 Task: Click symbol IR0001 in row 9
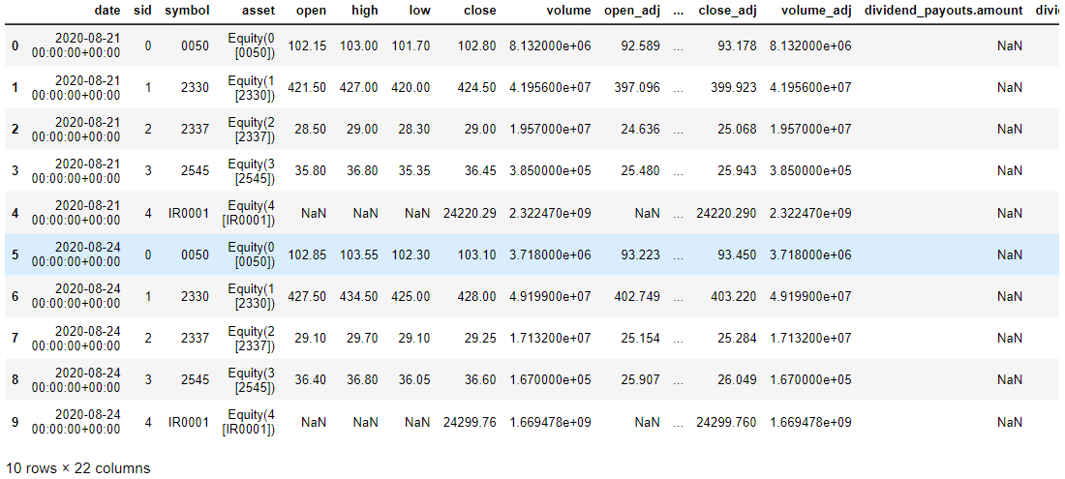(x=187, y=422)
